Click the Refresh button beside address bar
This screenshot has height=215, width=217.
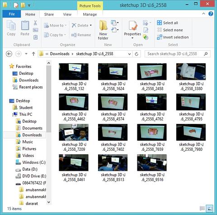(x=137, y=54)
